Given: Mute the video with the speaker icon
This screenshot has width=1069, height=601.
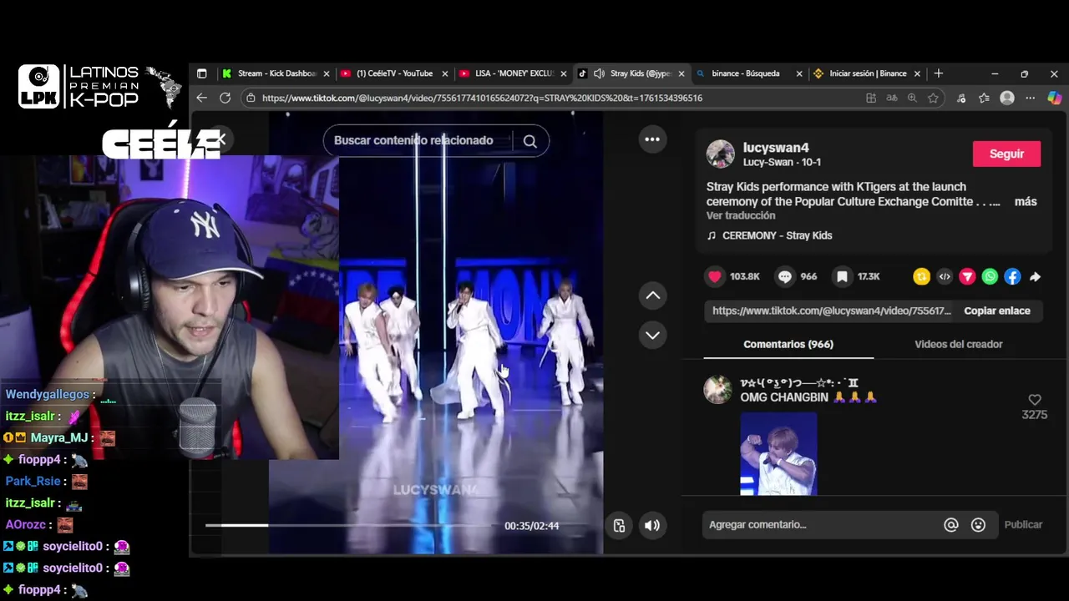Looking at the screenshot, I should pyautogui.click(x=652, y=525).
